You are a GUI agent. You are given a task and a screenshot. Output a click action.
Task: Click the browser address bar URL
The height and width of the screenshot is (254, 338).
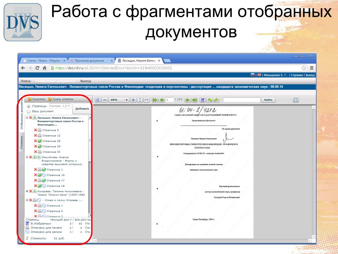tap(114, 68)
